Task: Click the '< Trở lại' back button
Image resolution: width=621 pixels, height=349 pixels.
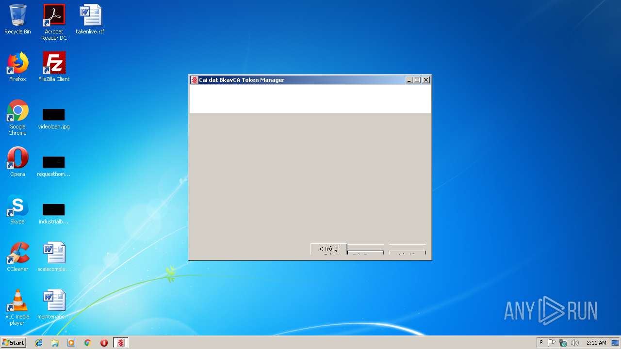Action: click(329, 249)
